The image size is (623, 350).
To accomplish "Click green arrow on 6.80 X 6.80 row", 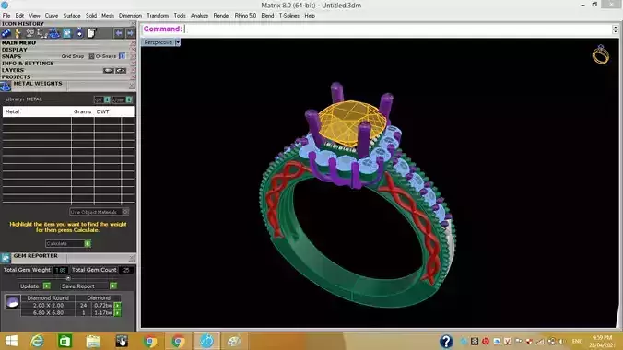I will click(x=117, y=313).
